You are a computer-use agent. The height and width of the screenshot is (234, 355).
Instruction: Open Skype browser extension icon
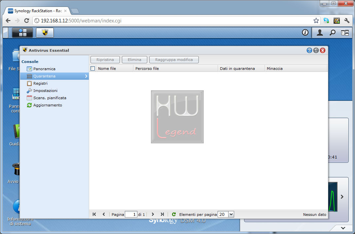(326, 20)
